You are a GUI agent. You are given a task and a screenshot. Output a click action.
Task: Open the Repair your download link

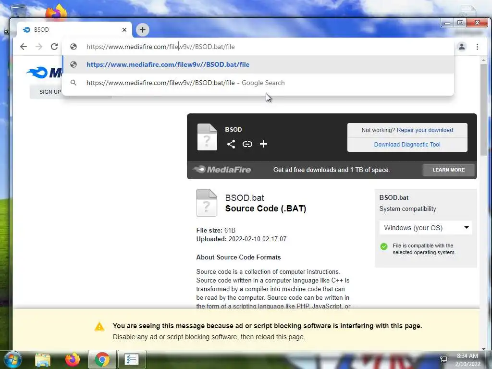[425, 130]
